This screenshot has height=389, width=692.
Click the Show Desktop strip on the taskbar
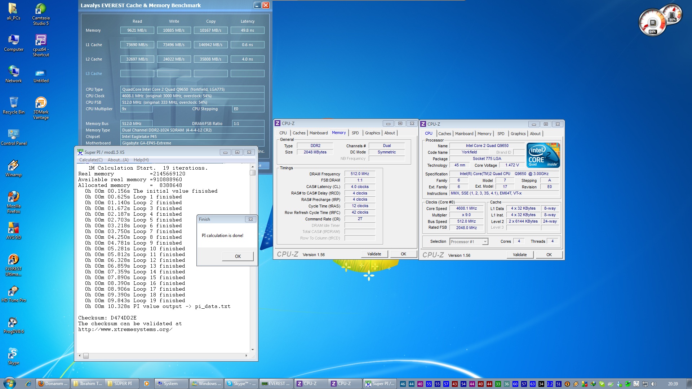point(689,384)
